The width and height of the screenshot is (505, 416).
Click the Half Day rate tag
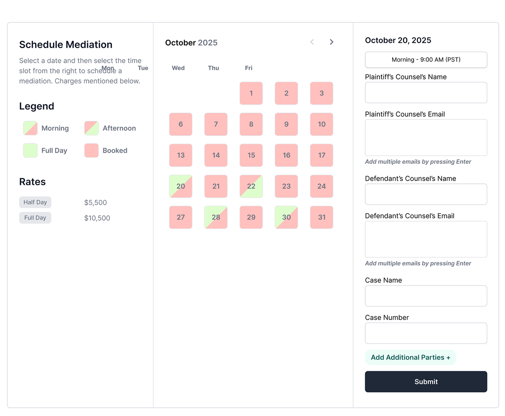point(35,202)
